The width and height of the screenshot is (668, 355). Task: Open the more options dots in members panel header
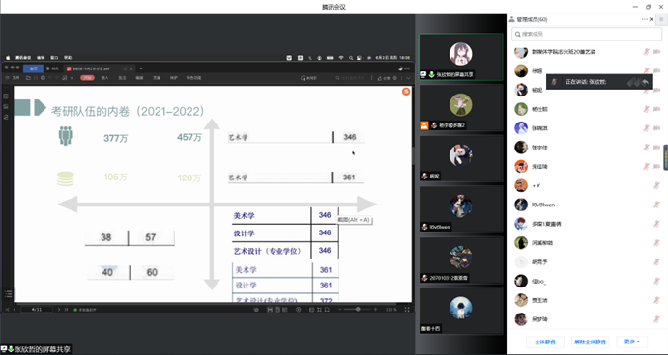coord(644,19)
